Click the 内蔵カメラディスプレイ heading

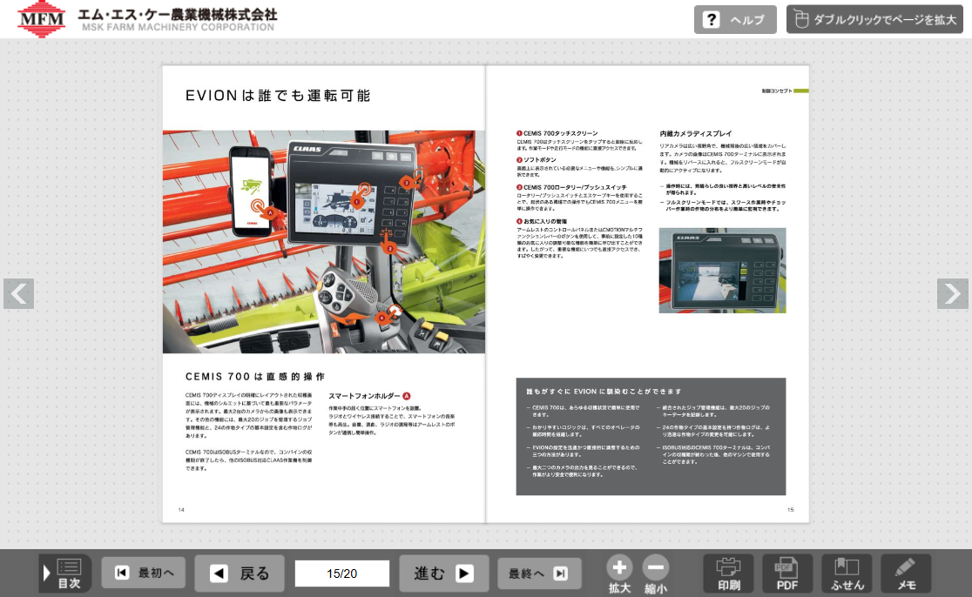[x=696, y=134]
